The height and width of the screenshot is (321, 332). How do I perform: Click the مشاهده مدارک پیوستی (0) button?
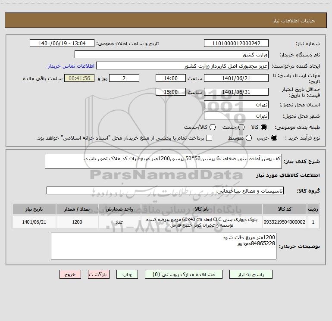[184, 274]
